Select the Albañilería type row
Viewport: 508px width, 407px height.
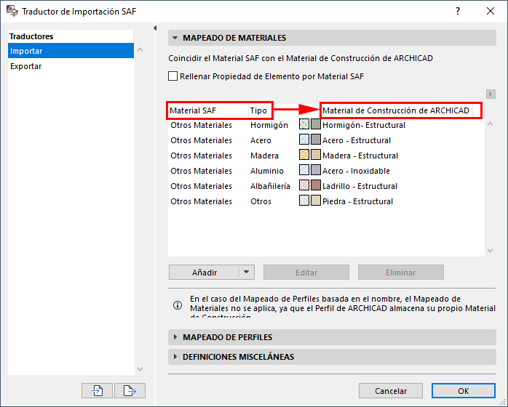(326, 186)
